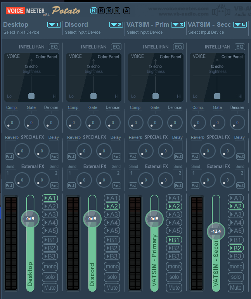Enable B1 output on Discord strip
Image resolution: width=251 pixels, height=299 pixels.
click(112, 240)
